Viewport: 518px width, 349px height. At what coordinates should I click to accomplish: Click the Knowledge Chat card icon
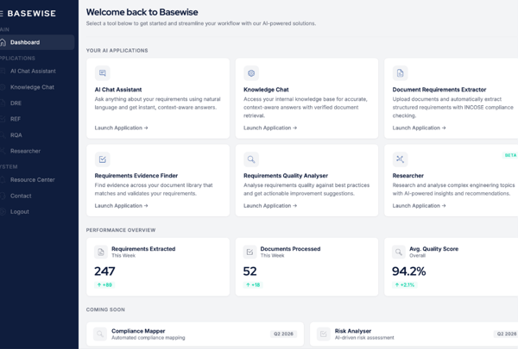pyautogui.click(x=251, y=73)
